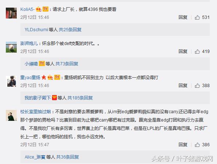217x164 pixels.
Task: Click the 财 badge next to KoliA5-
Action: coord(45,9)
